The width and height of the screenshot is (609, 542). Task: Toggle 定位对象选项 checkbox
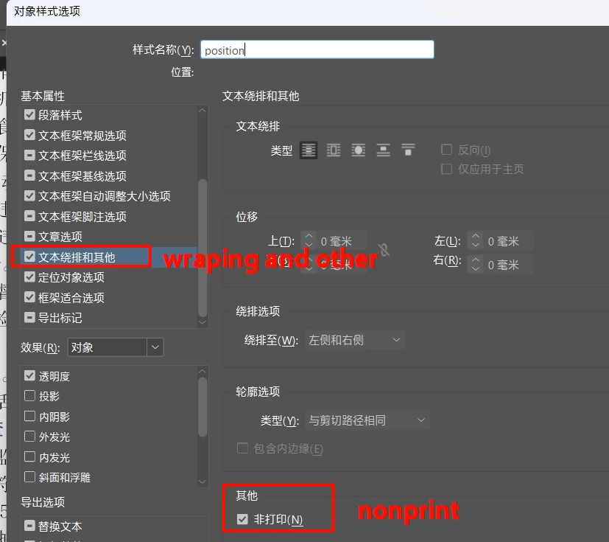(29, 277)
